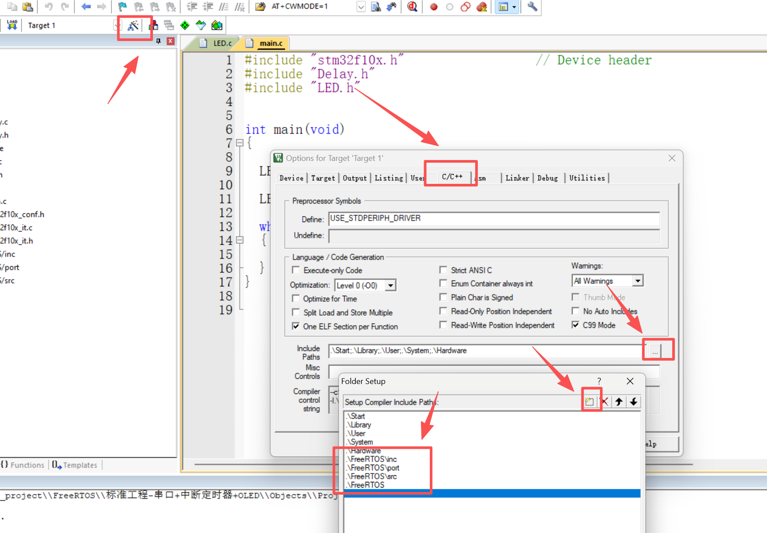Start debug session magnifier icon
767x533 pixels.
412,7
